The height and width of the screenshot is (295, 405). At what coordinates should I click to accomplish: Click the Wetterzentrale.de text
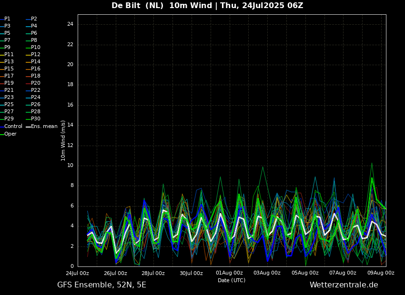[344, 285]
